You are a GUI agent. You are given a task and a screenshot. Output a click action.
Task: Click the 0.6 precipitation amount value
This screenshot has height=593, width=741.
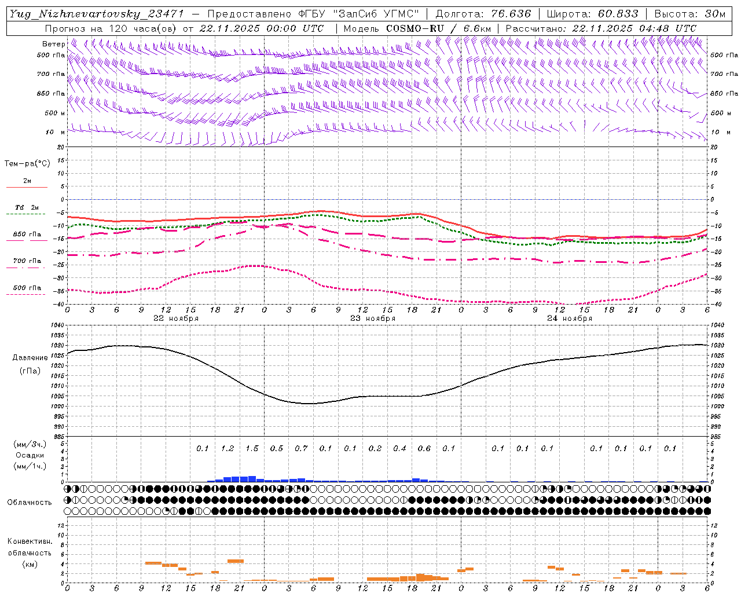coord(424,448)
